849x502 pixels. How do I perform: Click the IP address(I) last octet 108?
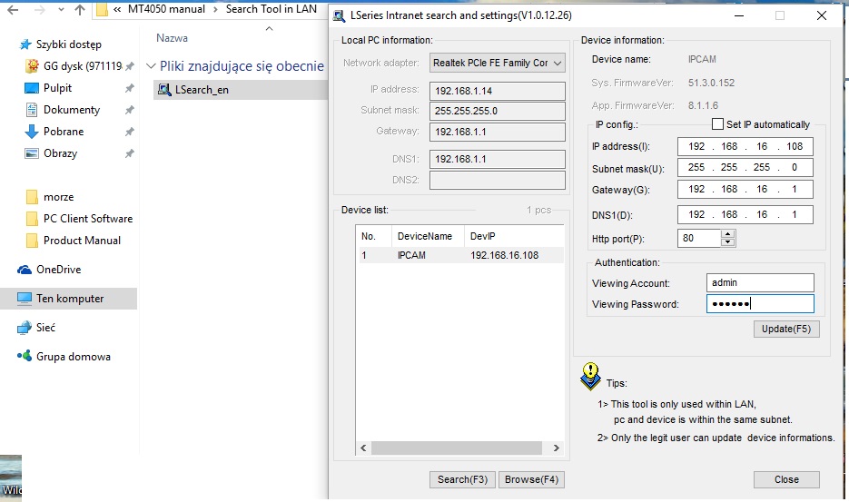pyautogui.click(x=795, y=146)
